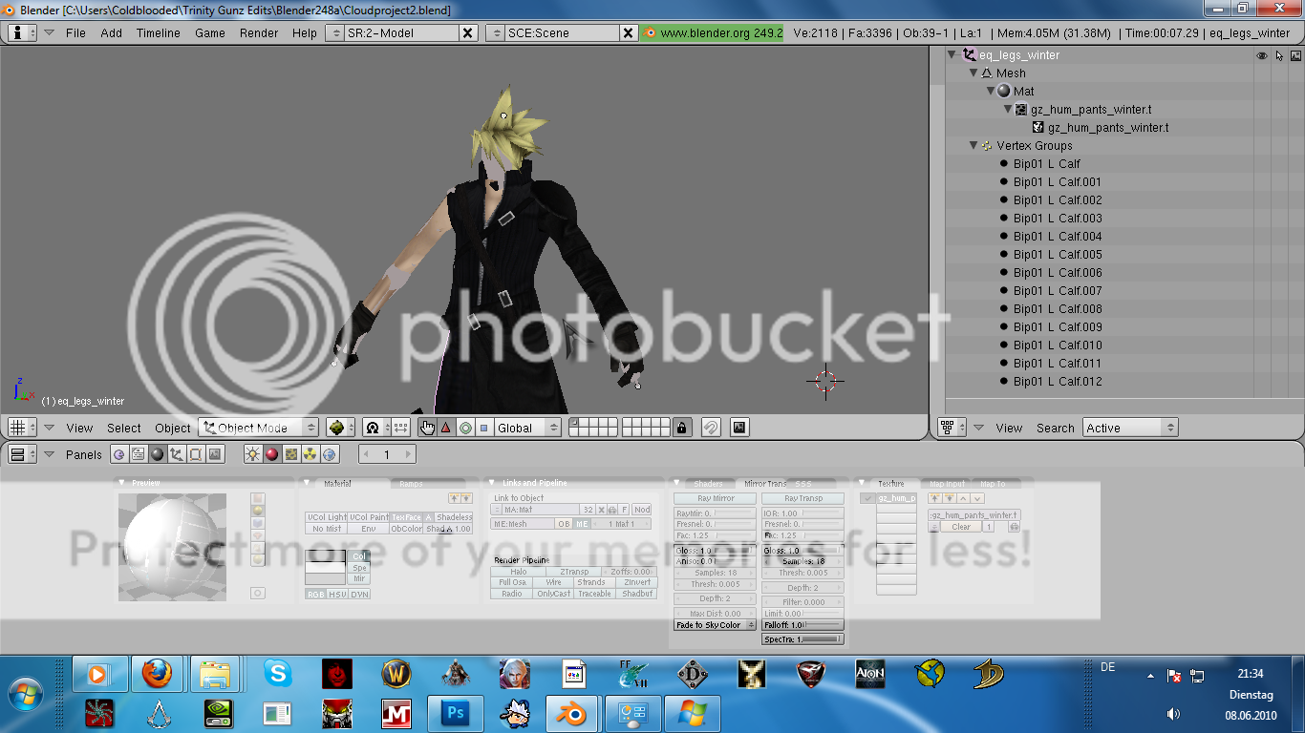The height and width of the screenshot is (733, 1305).
Task: Toggle the Shadeless material option
Action: click(x=454, y=517)
